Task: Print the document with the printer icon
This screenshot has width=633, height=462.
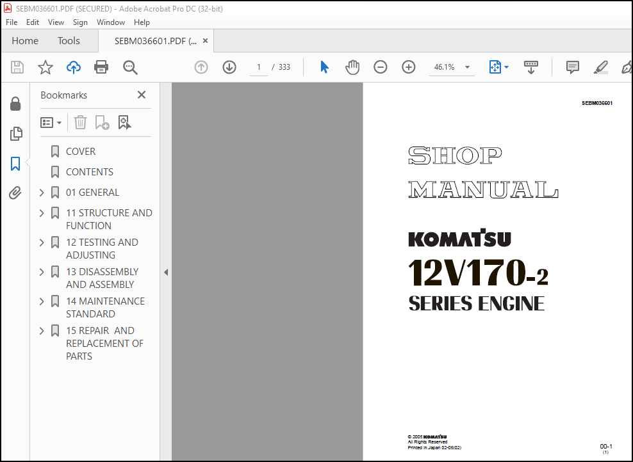Action: pyautogui.click(x=101, y=67)
